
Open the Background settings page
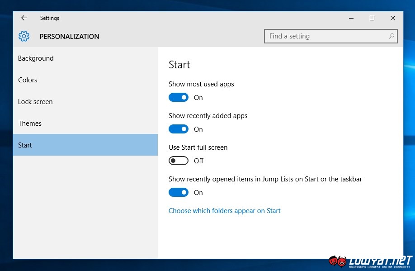click(x=36, y=58)
